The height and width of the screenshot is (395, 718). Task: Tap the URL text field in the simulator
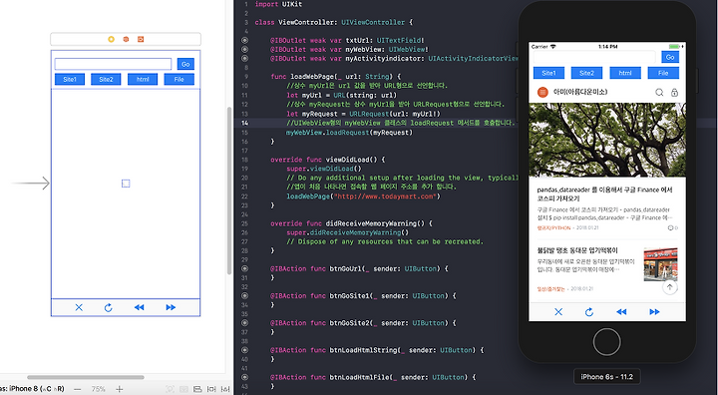pos(594,57)
